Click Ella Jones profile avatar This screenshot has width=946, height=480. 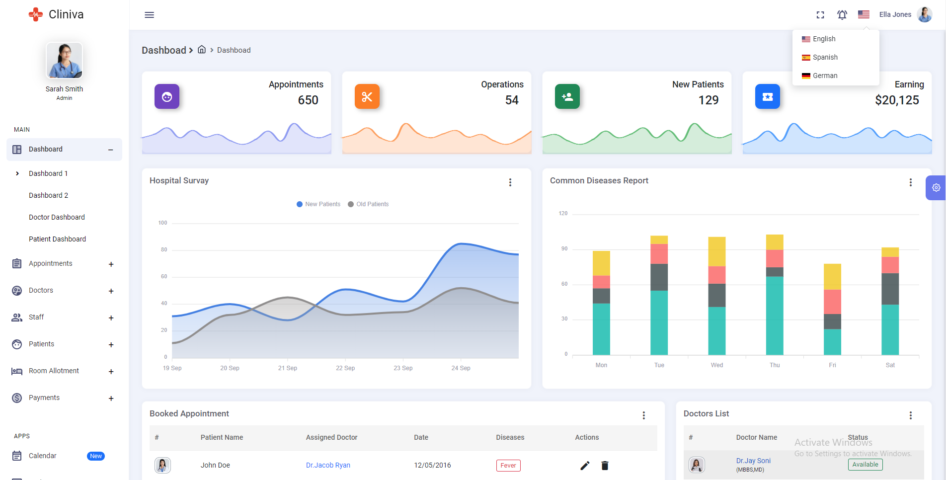click(x=924, y=15)
